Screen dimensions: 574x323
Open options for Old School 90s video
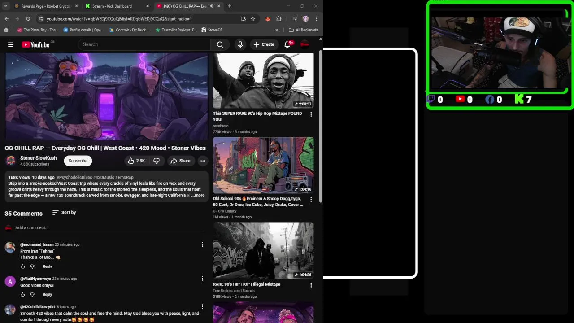coord(311,199)
